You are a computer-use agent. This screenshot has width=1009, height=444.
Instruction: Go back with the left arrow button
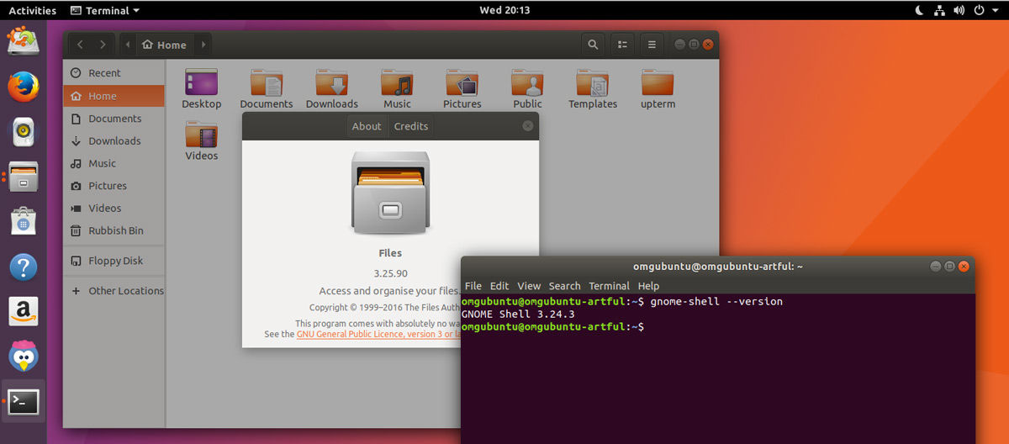80,45
